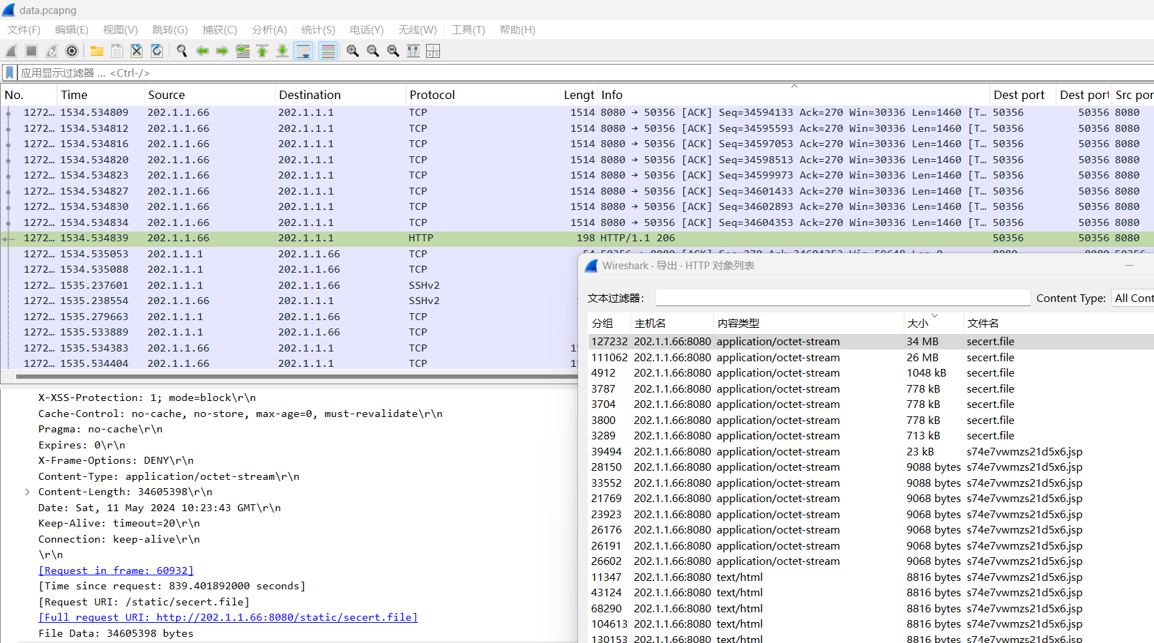Click the packet list horizontal scrollbar
The image size is (1154, 643).
click(x=293, y=377)
